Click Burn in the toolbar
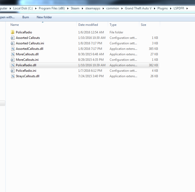This screenshot has width=195, height=192. pyautogui.click(x=26, y=17)
